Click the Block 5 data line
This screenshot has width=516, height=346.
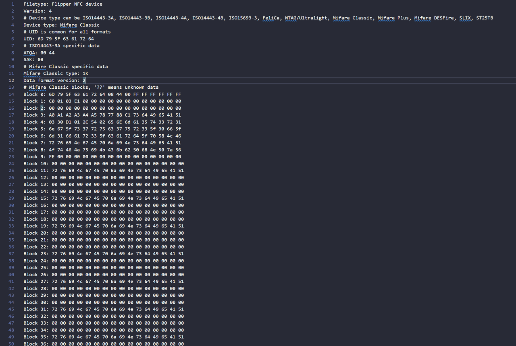[x=102, y=129]
